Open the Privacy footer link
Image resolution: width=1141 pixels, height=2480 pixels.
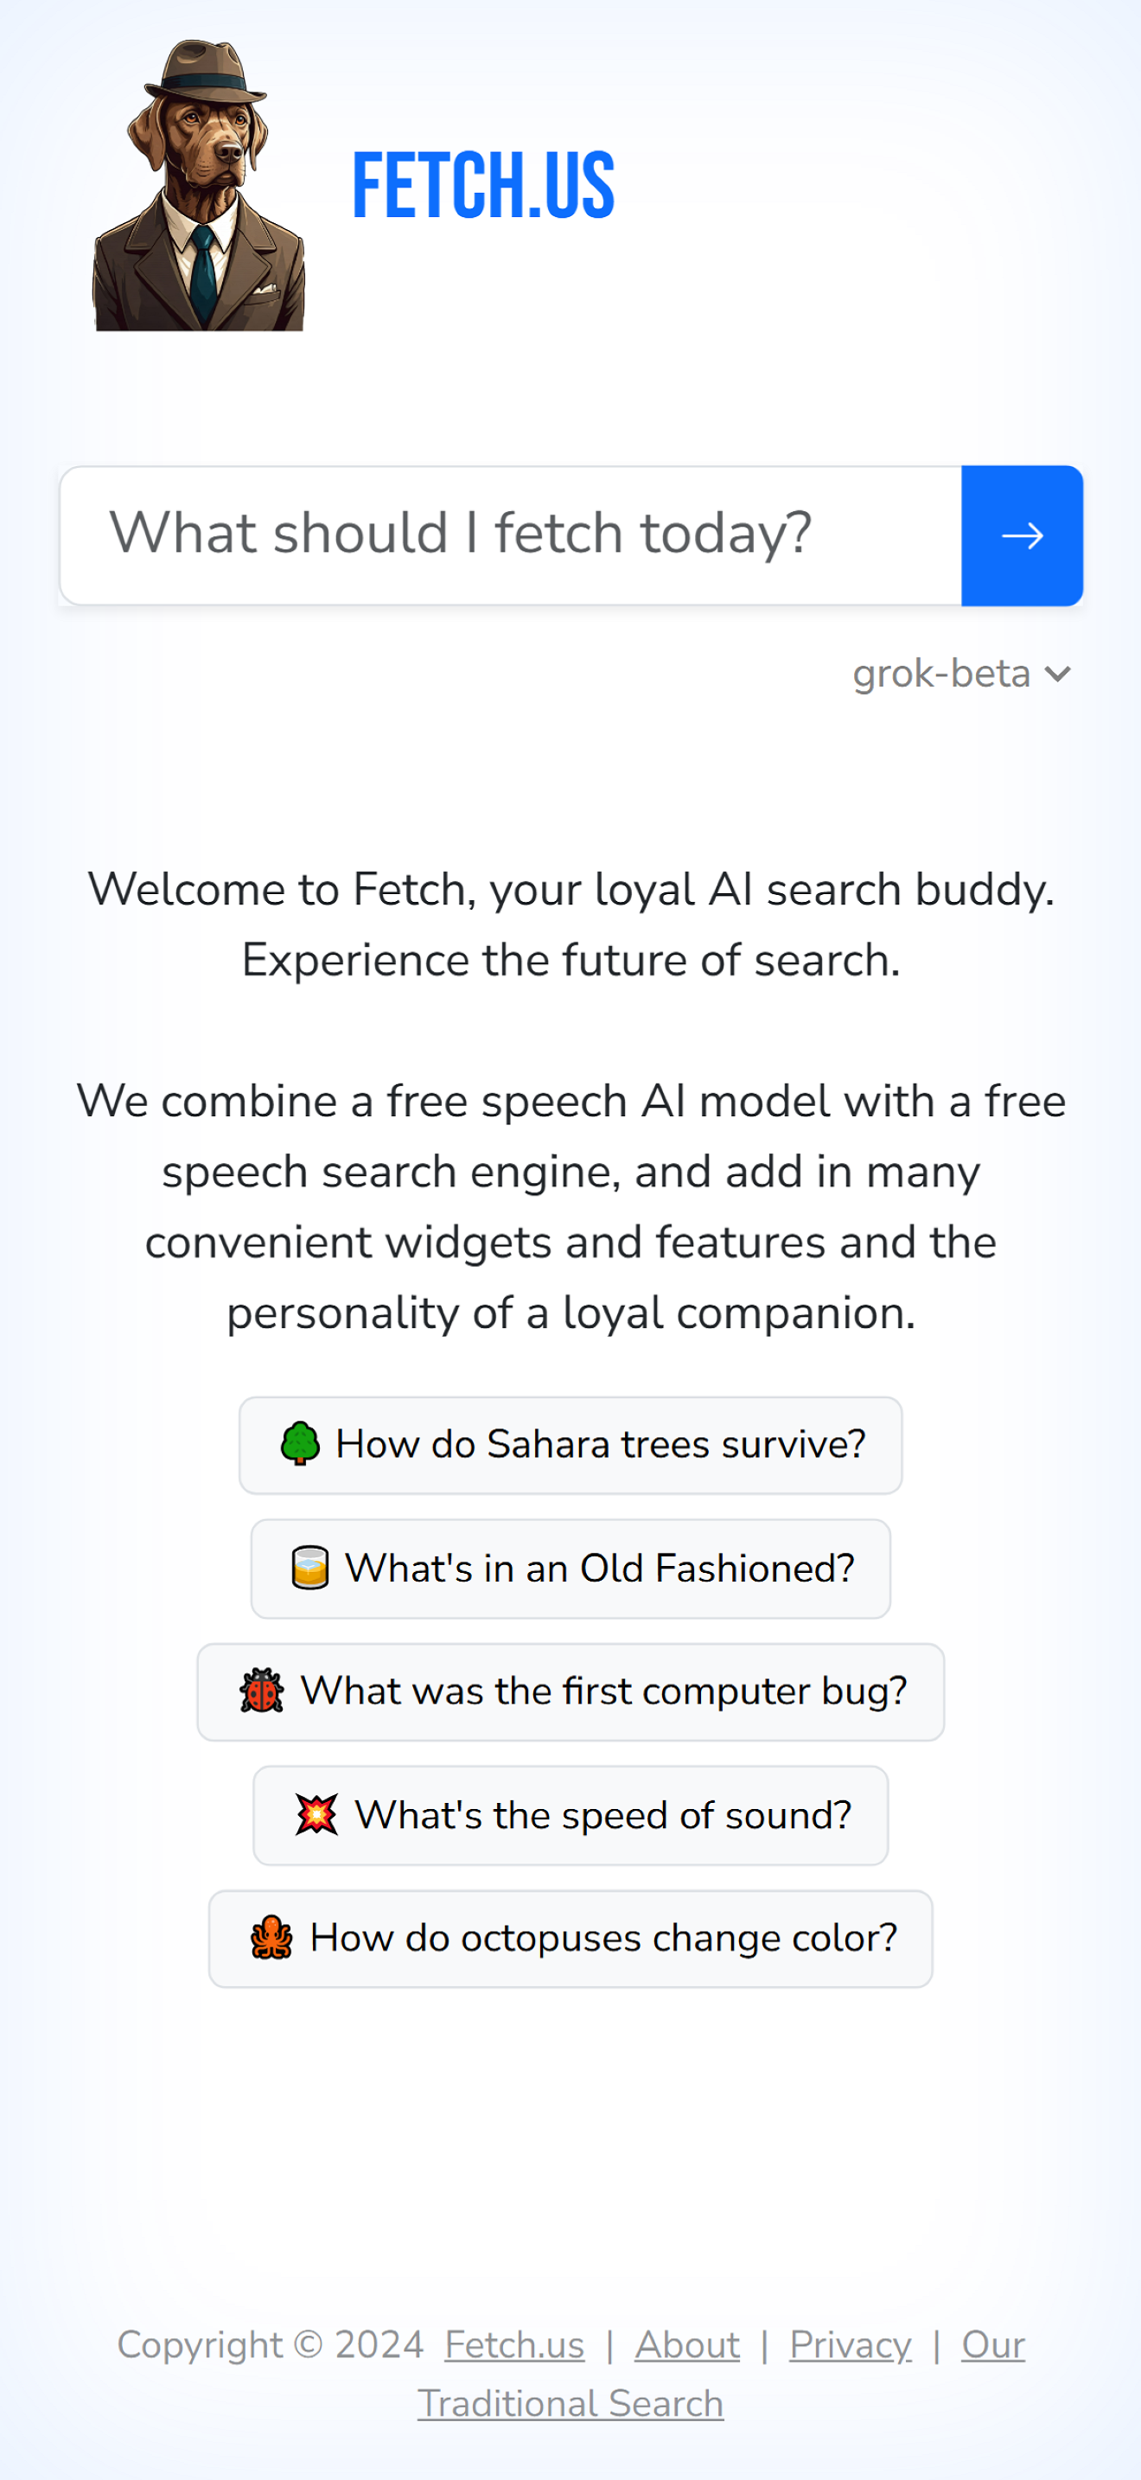click(x=851, y=2344)
